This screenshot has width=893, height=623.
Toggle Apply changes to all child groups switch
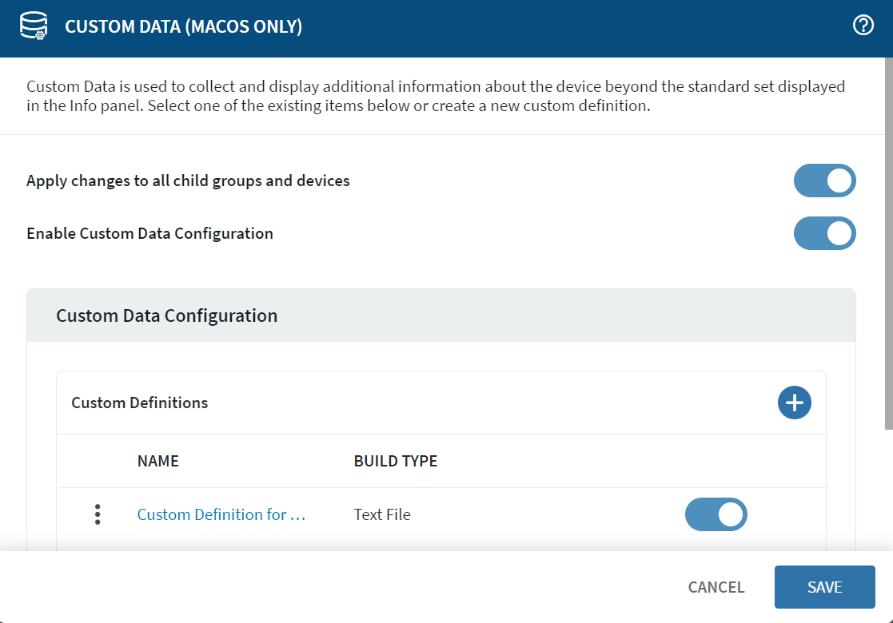tap(824, 181)
